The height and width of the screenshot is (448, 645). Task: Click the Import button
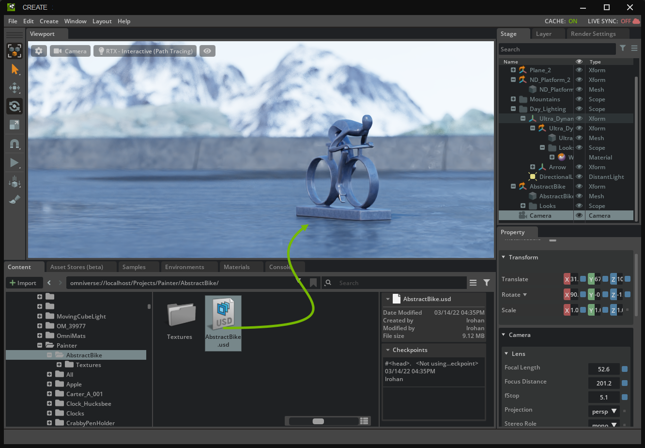[x=24, y=283]
